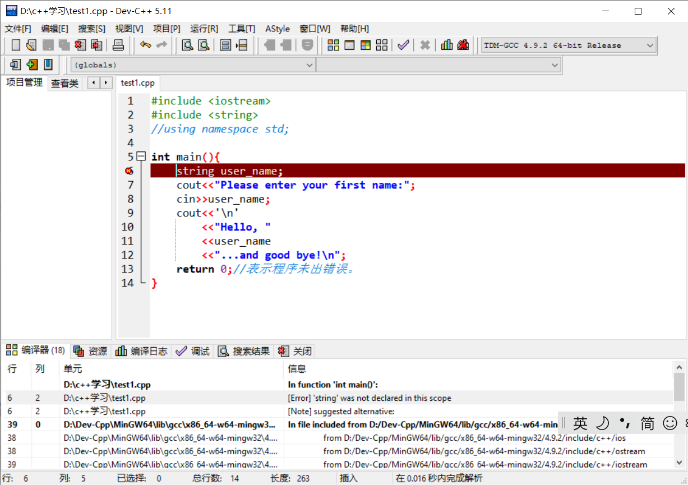Screen dimensions: 688x485
Task: Open the 搜索结果 bottom tab
Action: click(x=244, y=351)
